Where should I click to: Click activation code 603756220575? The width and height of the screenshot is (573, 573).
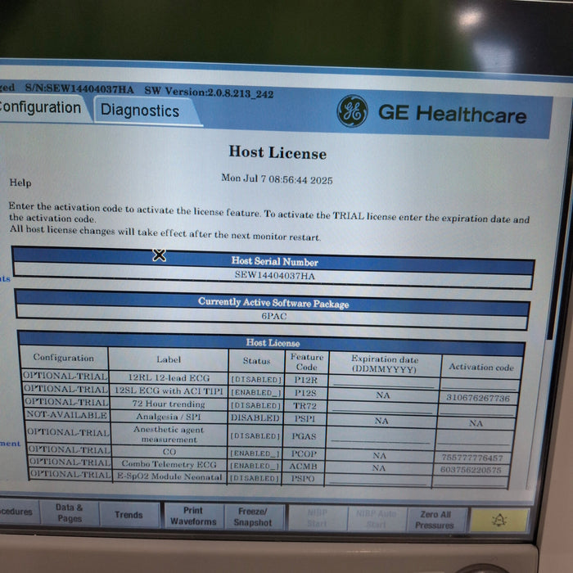coord(471,470)
